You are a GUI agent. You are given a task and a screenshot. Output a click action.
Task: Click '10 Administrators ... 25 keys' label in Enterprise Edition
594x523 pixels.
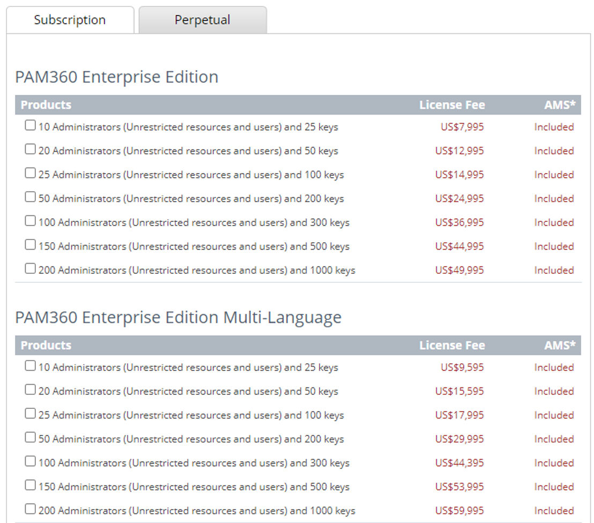point(188,127)
